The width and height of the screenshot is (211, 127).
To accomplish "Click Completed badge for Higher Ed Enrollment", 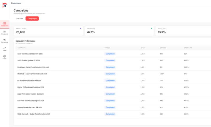I will click(x=110, y=87).
